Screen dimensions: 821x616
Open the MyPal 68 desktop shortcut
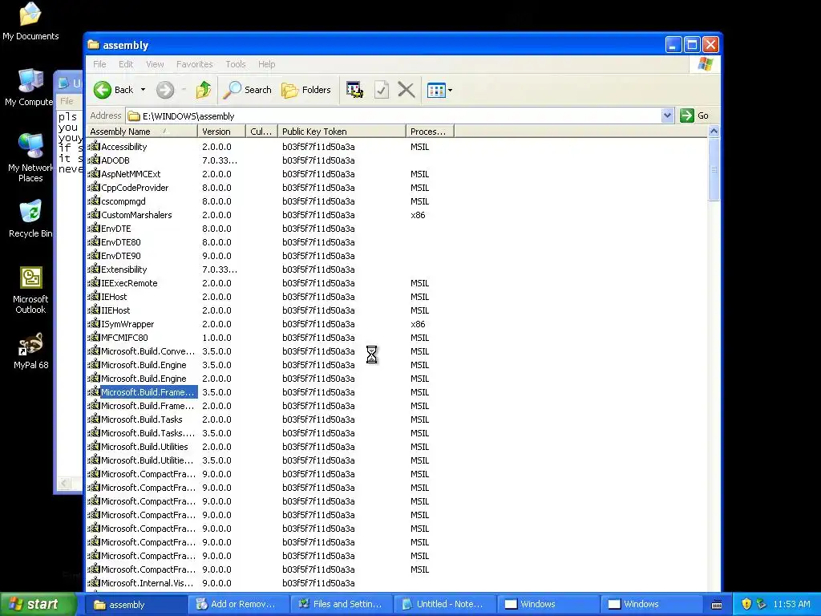pos(30,351)
